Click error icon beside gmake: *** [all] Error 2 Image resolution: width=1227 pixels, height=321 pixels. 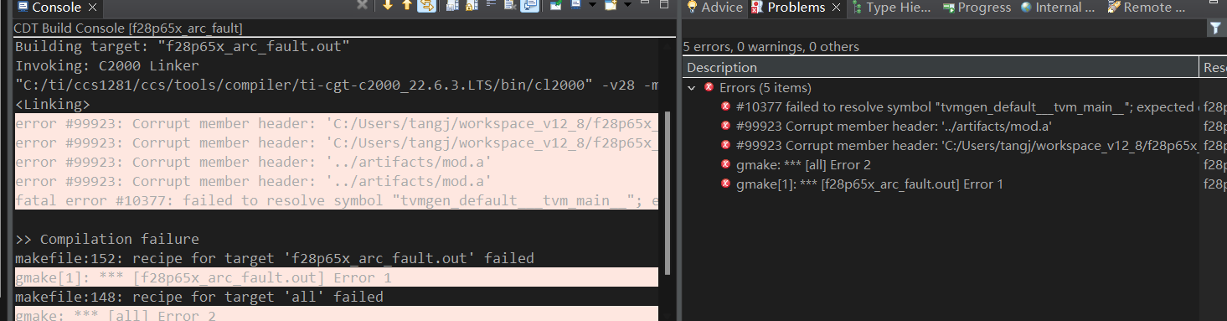point(725,164)
